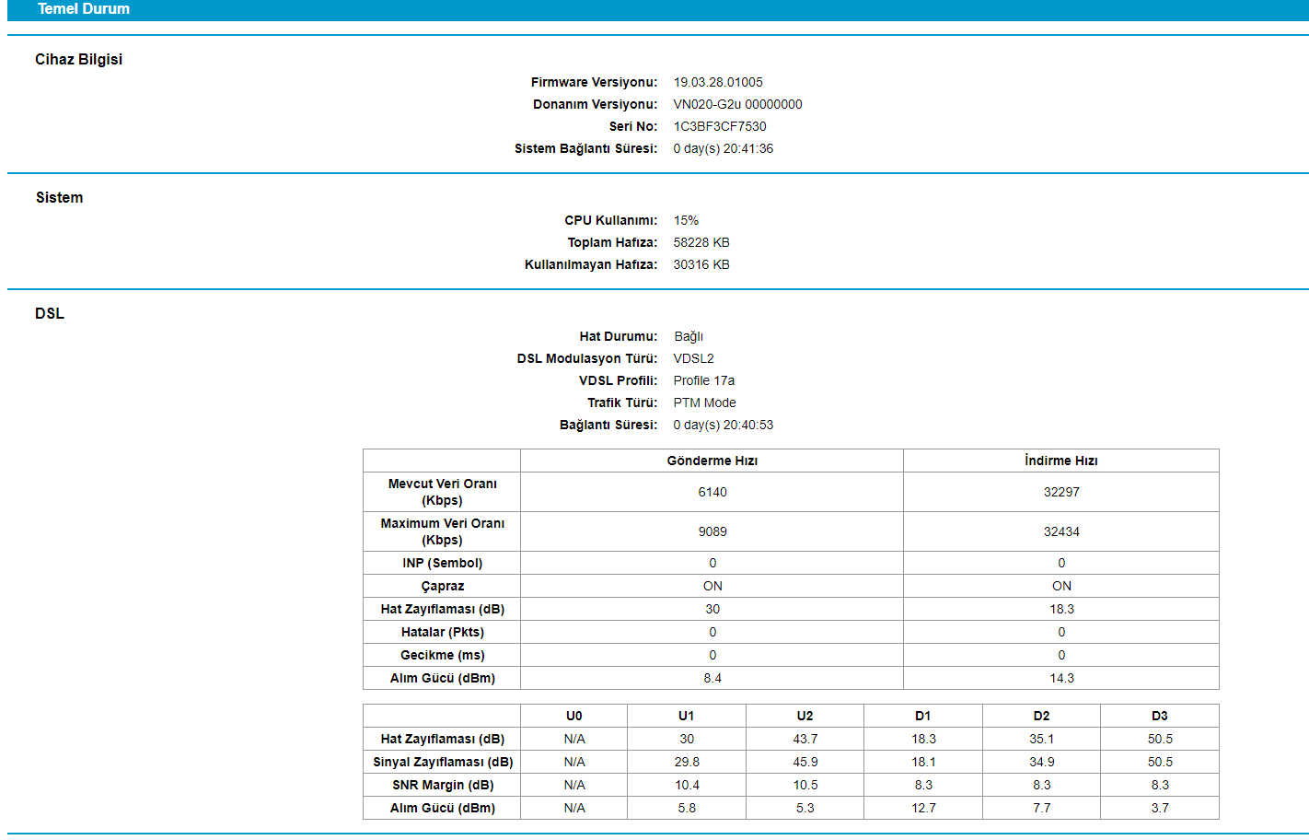Select line status value Bağlı
Screen dimensions: 1309x840
(689, 336)
